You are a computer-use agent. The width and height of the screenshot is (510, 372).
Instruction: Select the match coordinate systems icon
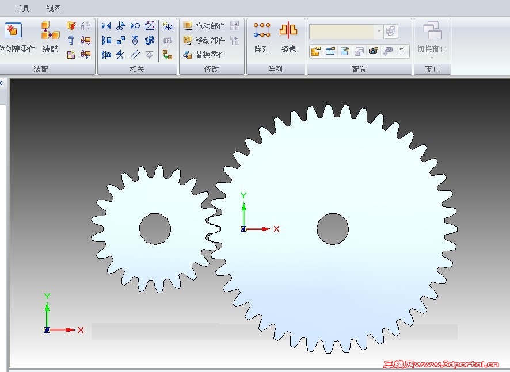click(150, 25)
